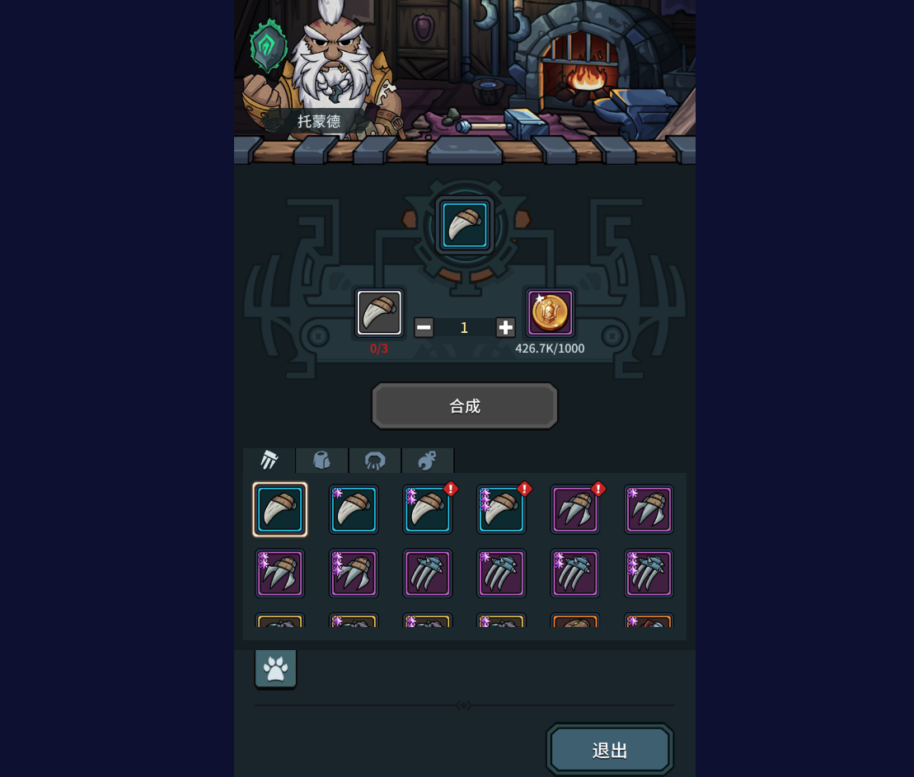Select the claw weapons tab

[x=269, y=461]
